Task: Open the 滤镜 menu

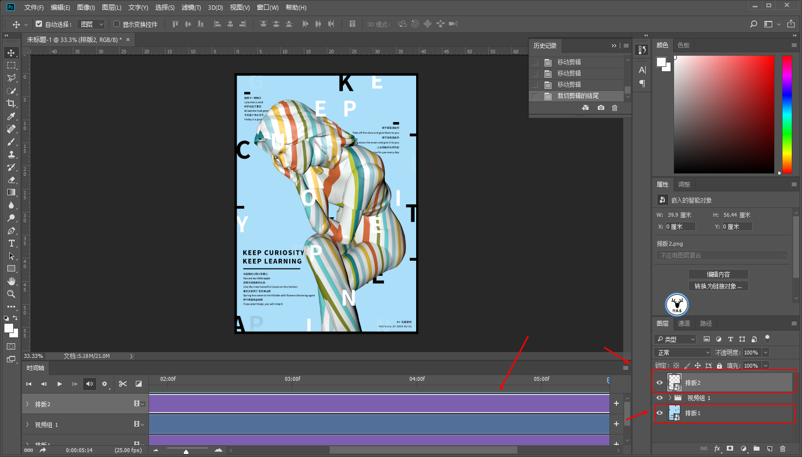Action: (x=190, y=7)
